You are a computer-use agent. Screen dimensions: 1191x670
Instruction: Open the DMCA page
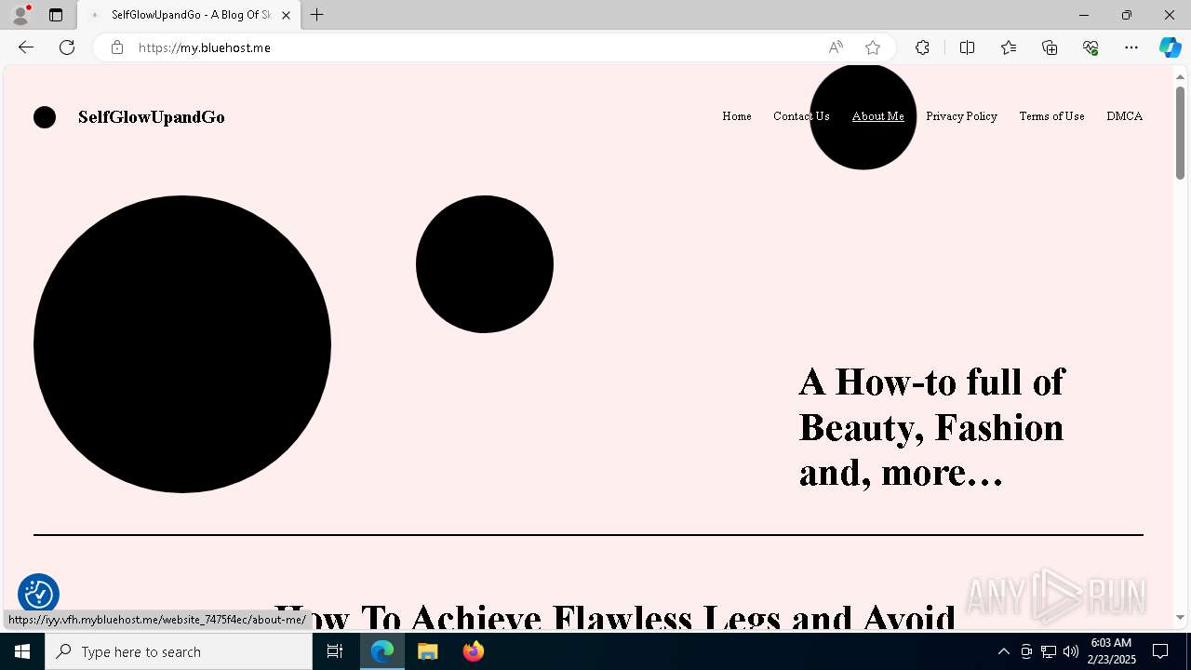[x=1124, y=116]
